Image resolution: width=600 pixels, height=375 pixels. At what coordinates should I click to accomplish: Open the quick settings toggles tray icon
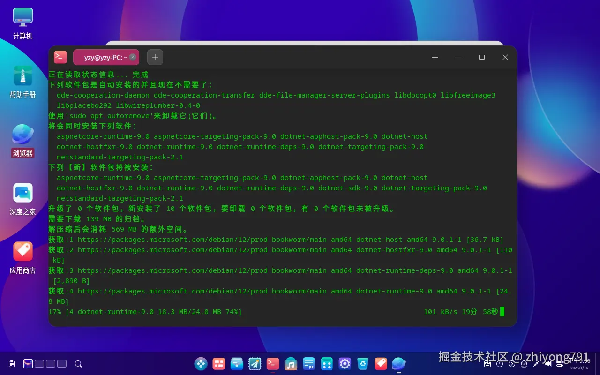coord(560,364)
